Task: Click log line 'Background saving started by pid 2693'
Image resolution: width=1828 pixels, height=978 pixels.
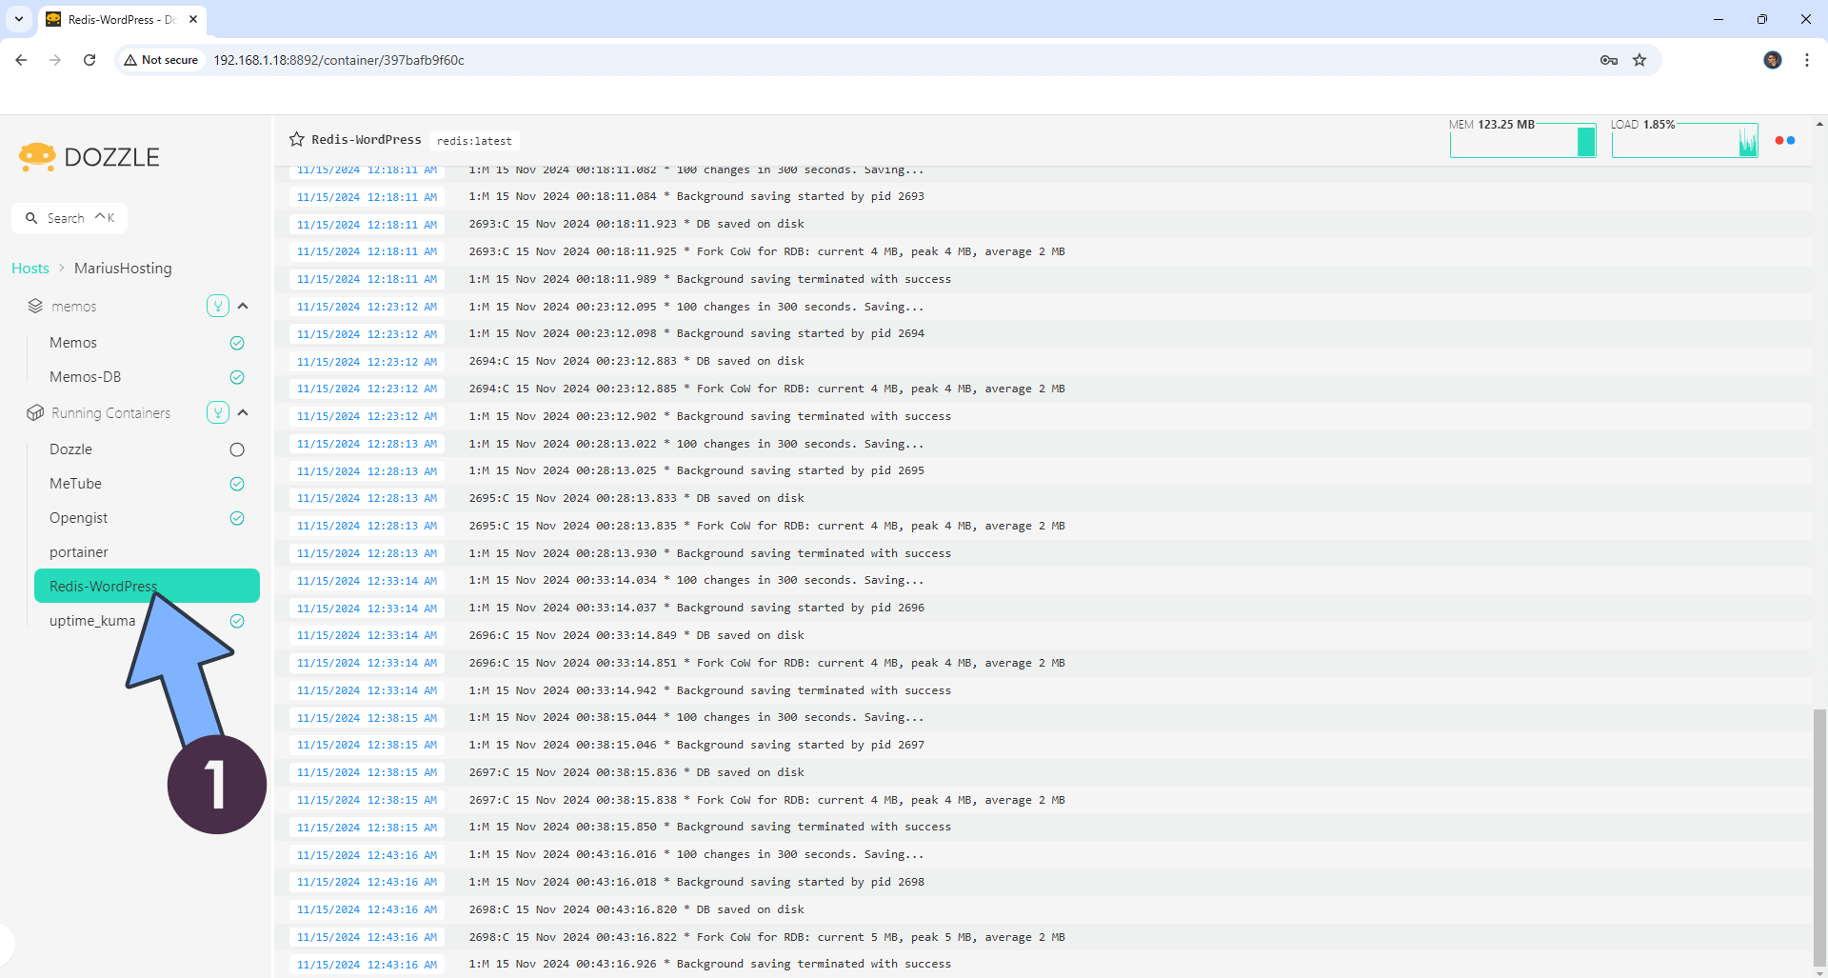Action: point(697,196)
